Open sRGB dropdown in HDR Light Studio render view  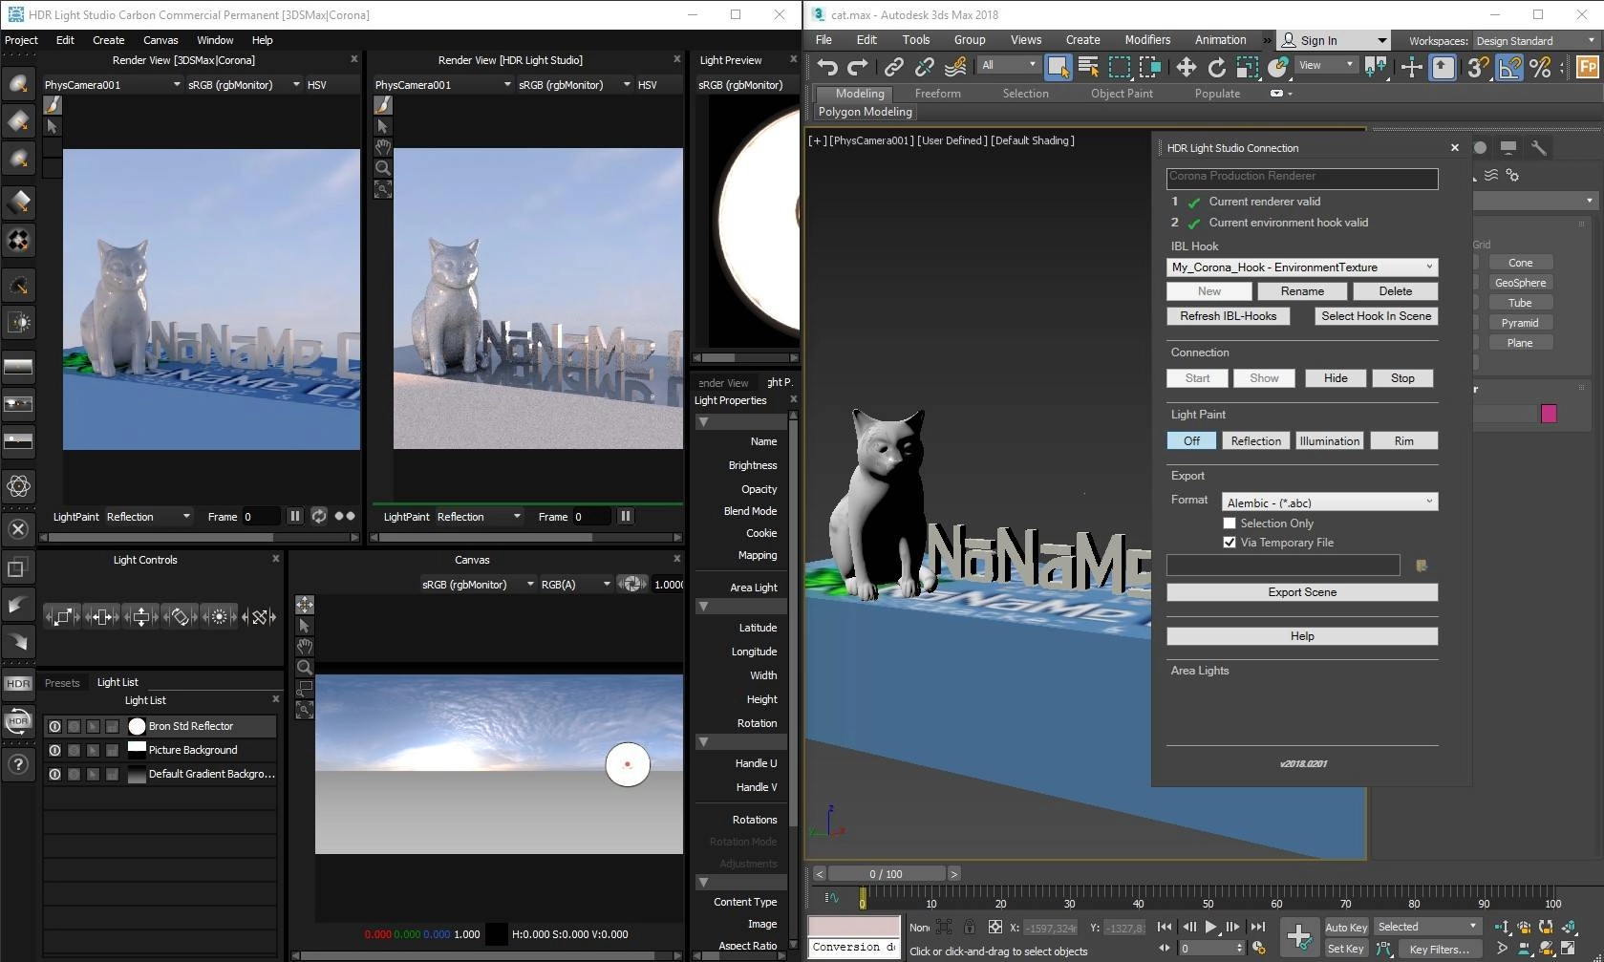pyautogui.click(x=574, y=85)
